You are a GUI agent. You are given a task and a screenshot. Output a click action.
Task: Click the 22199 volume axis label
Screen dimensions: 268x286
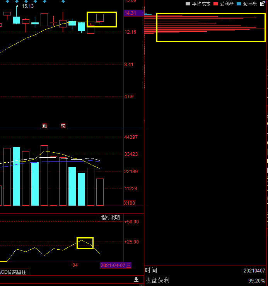(131, 172)
